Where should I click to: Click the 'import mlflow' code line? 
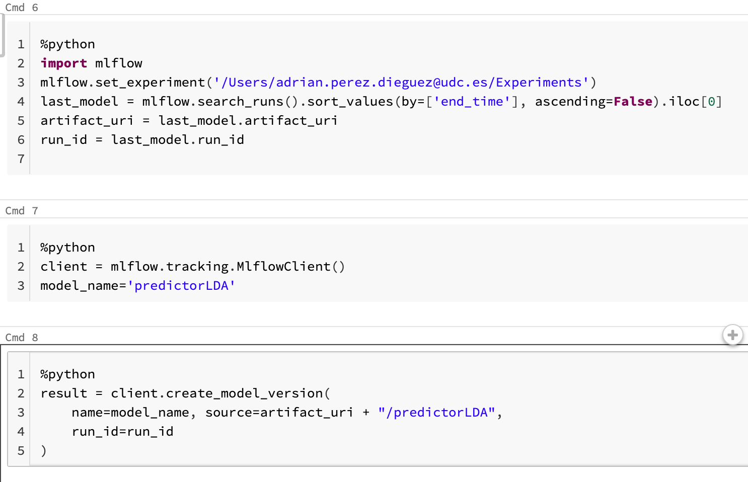tap(91, 63)
